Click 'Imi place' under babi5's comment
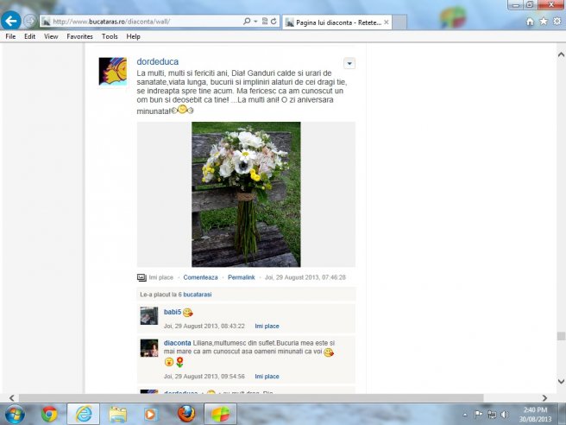This screenshot has height=425, width=566. point(267,326)
